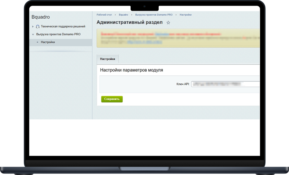
Task: Click the headset icon for technical support
Action: coord(38,27)
